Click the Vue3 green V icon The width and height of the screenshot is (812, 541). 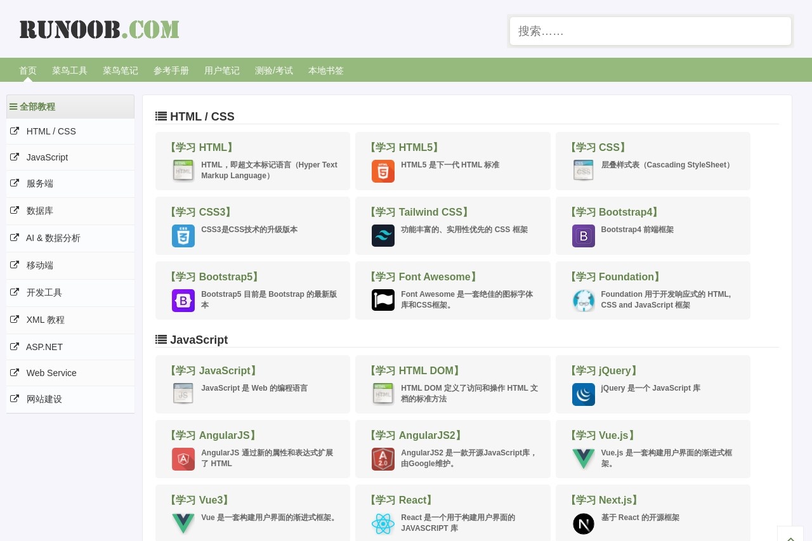(x=183, y=524)
